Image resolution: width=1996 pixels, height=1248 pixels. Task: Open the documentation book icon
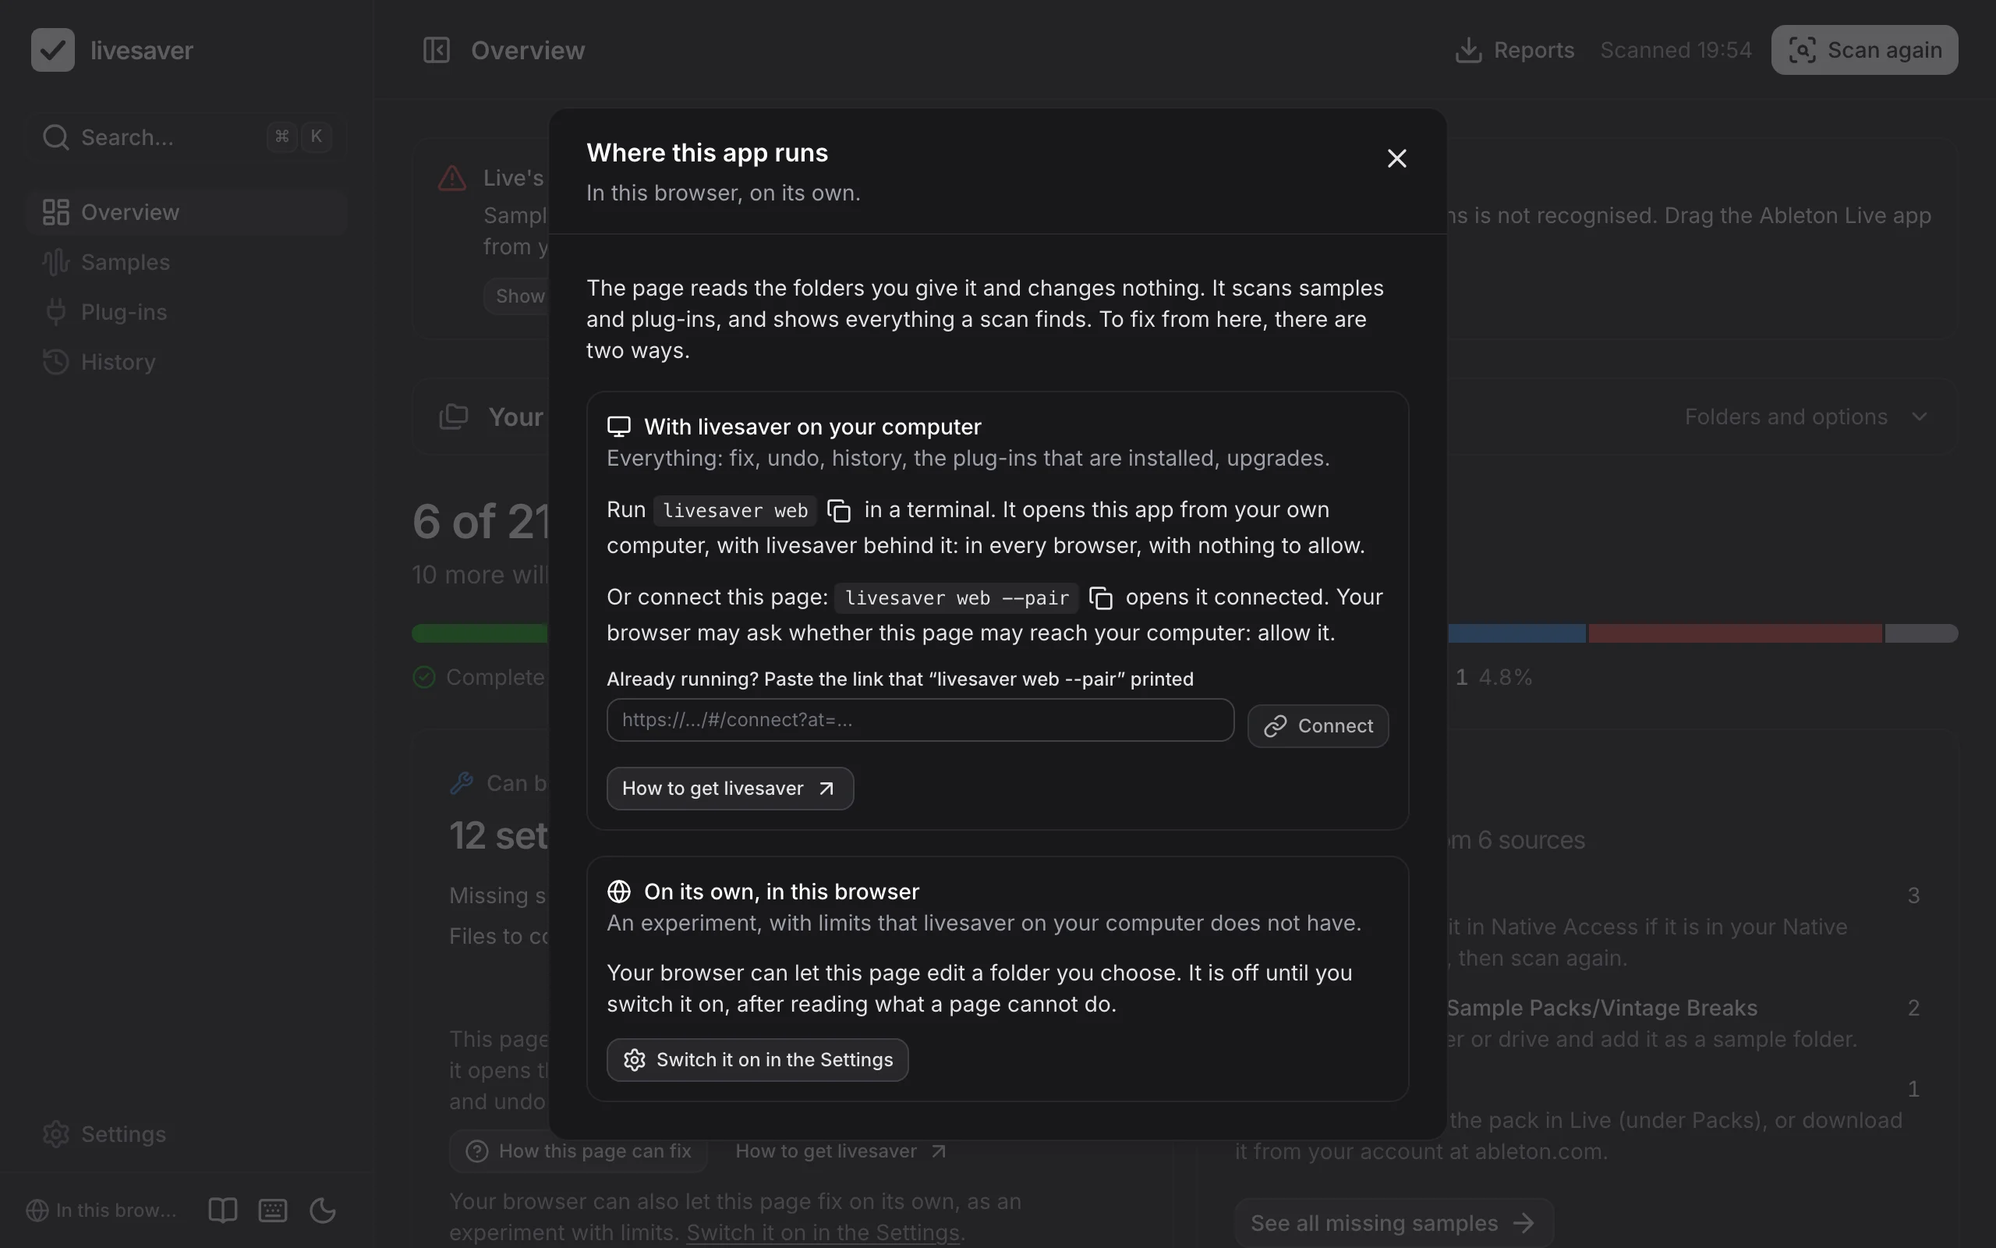click(223, 1210)
